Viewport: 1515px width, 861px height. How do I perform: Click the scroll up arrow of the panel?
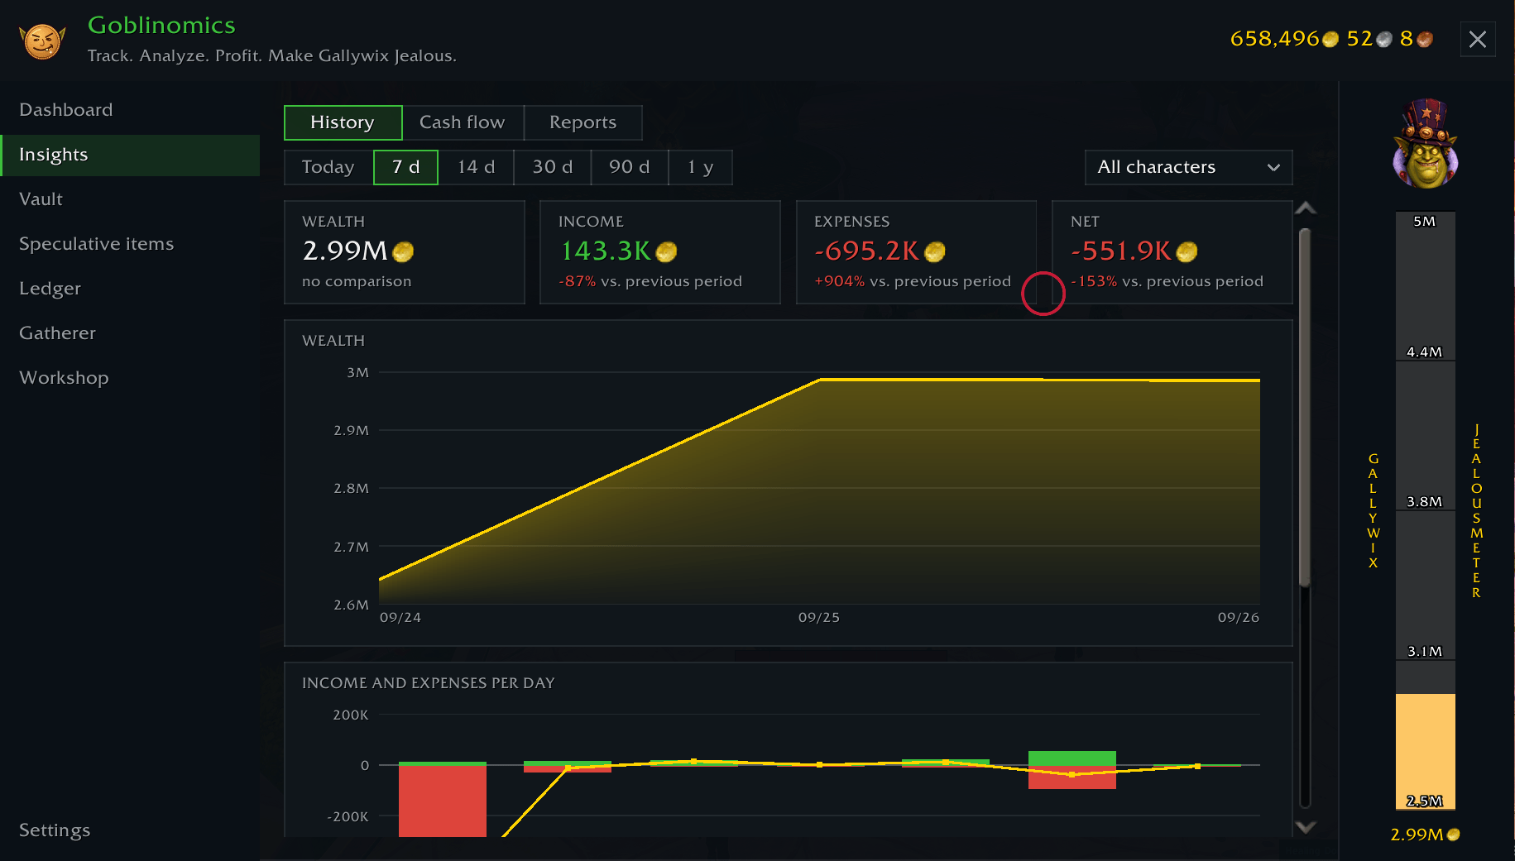point(1306,208)
